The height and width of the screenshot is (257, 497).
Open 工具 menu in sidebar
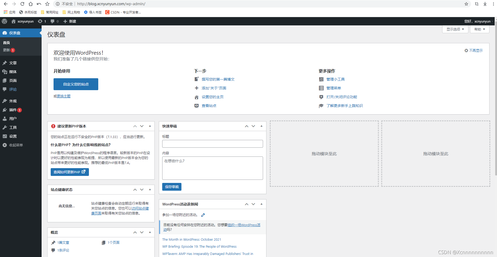coord(21,127)
